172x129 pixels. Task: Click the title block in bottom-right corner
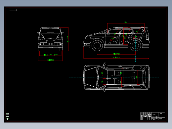click(153, 116)
